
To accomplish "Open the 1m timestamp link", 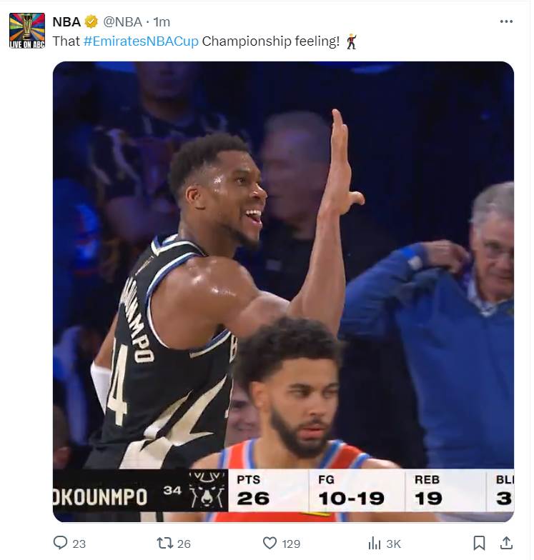I will 162,22.
